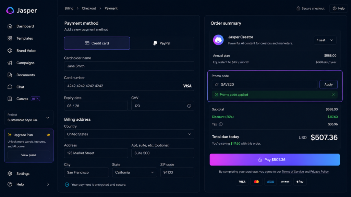Select PayPal payment method
The height and width of the screenshot is (197, 351).
coord(162,43)
